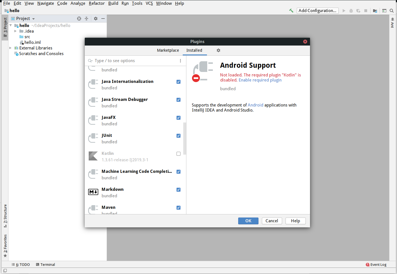
Task: Click the plugin list vertical scrollbar
Action: 185,139
